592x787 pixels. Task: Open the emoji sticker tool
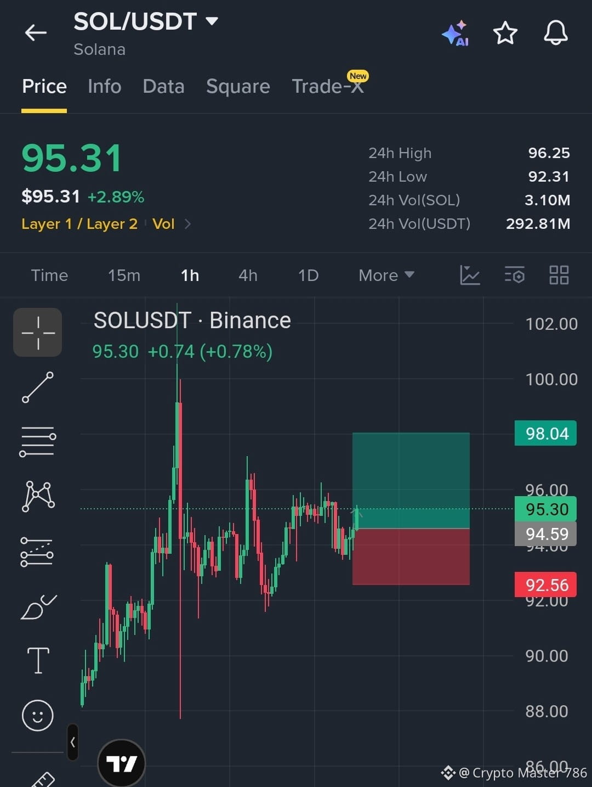coord(38,715)
